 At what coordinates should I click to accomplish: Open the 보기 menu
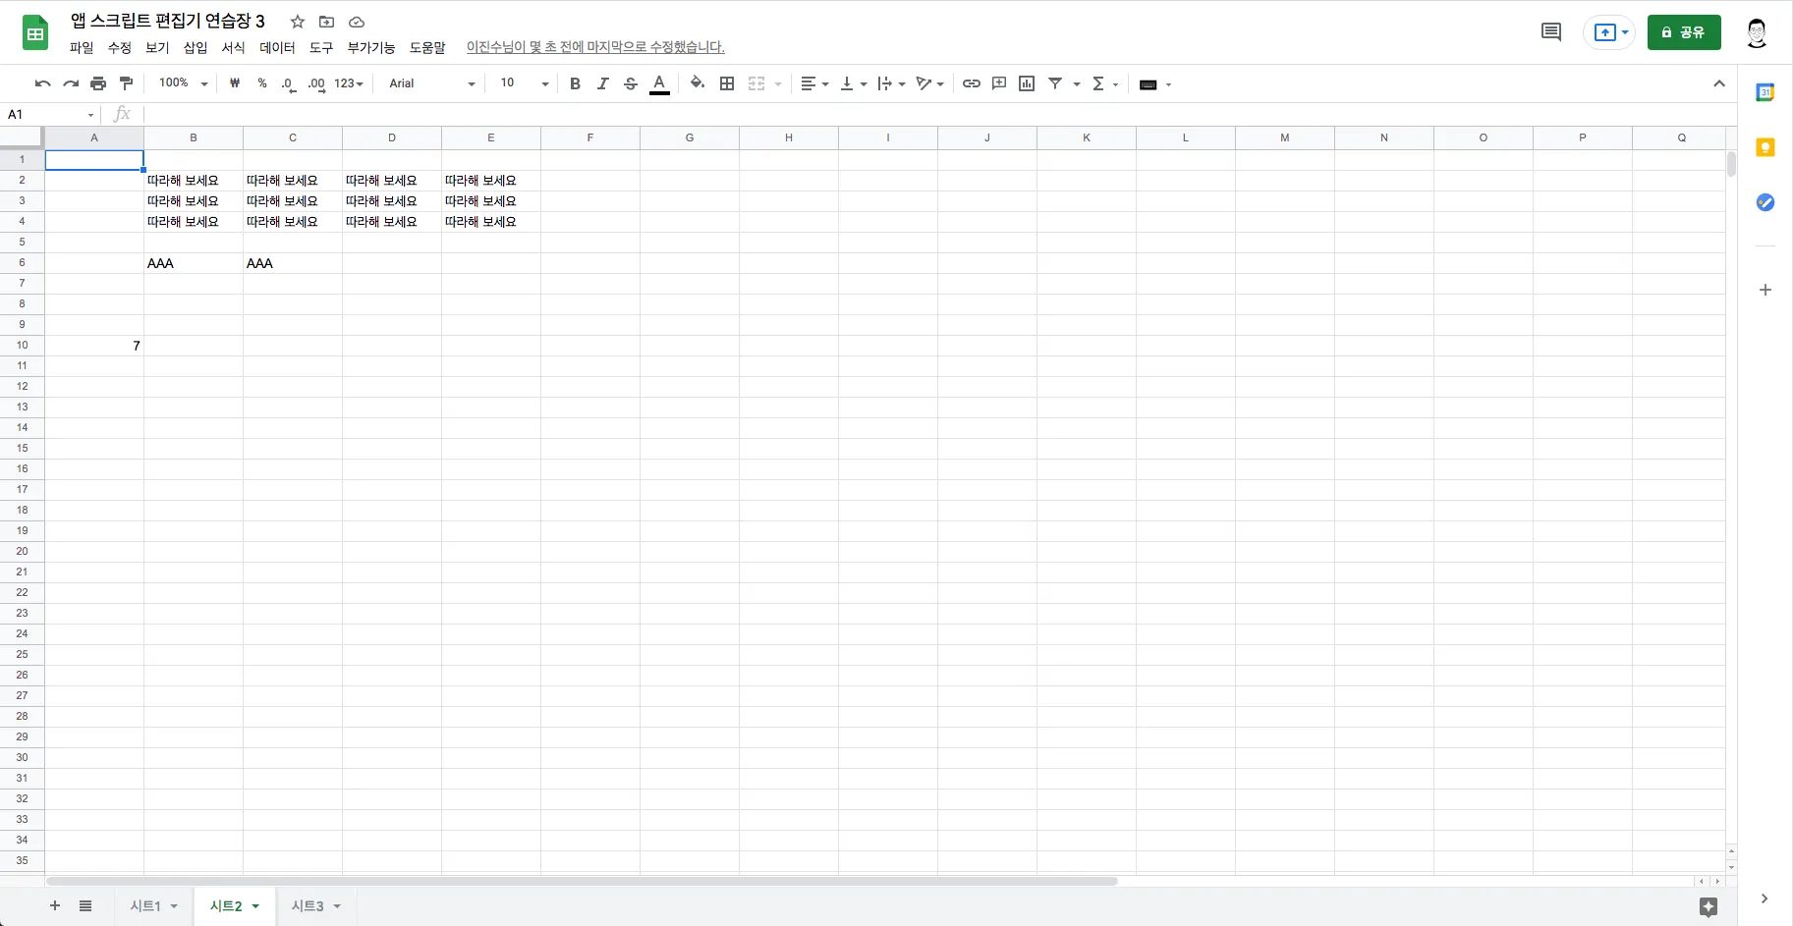(157, 47)
